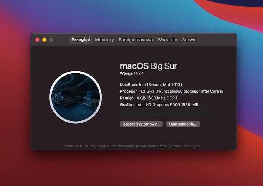
Task: Click the 1,3 GHz Dwurdzeniowy procesor Intel Core i5 value
Action: (x=182, y=91)
